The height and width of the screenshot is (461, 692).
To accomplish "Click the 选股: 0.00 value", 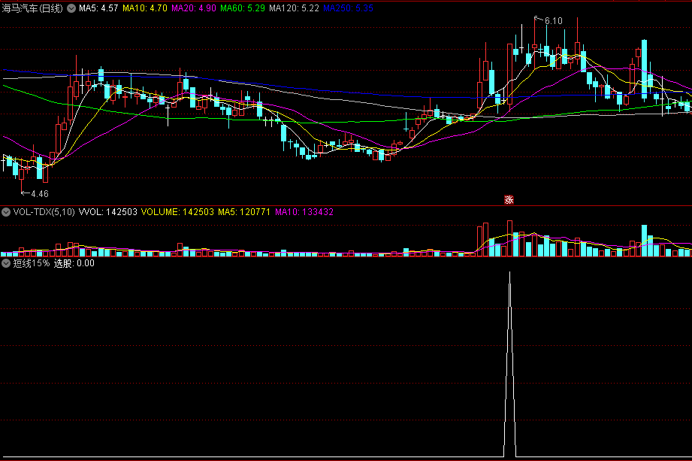I will click(x=74, y=264).
